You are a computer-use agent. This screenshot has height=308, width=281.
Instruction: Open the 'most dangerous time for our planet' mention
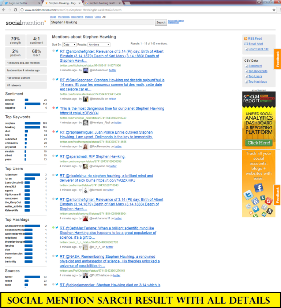pyautogui.click(x=112, y=111)
